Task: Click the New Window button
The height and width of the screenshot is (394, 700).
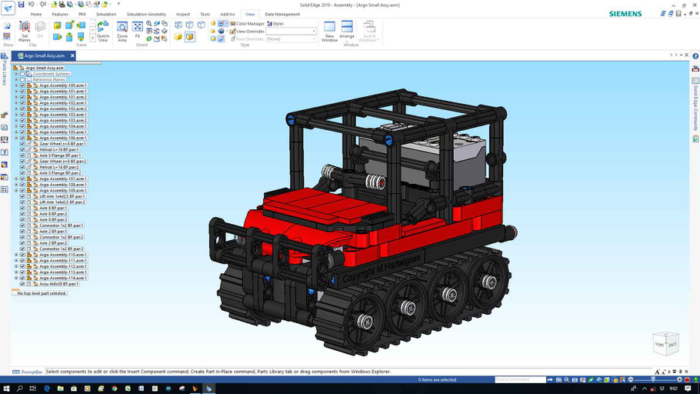Action: click(x=329, y=32)
